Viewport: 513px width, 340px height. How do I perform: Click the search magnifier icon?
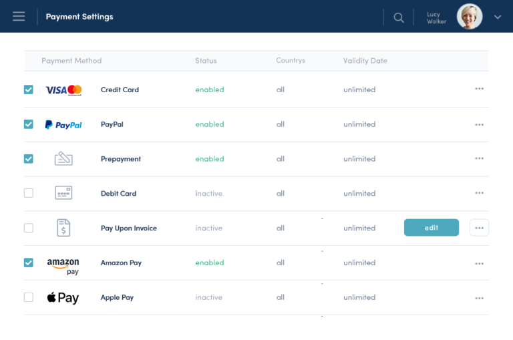(399, 17)
